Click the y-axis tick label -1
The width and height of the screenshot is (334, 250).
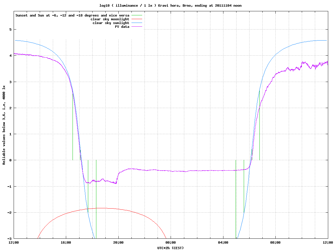pos(9,187)
